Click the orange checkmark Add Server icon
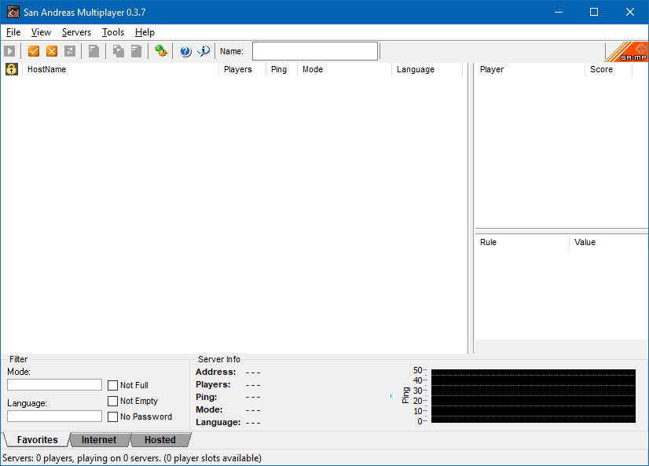Viewport: 649px width, 466px height. click(34, 51)
